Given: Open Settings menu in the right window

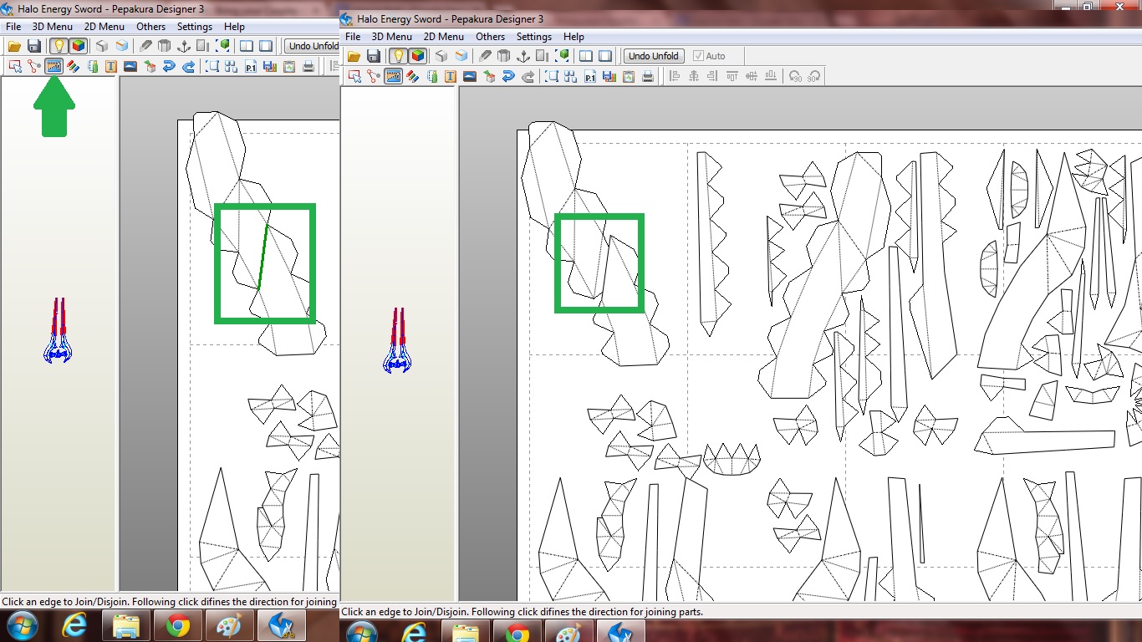Looking at the screenshot, I should (534, 37).
